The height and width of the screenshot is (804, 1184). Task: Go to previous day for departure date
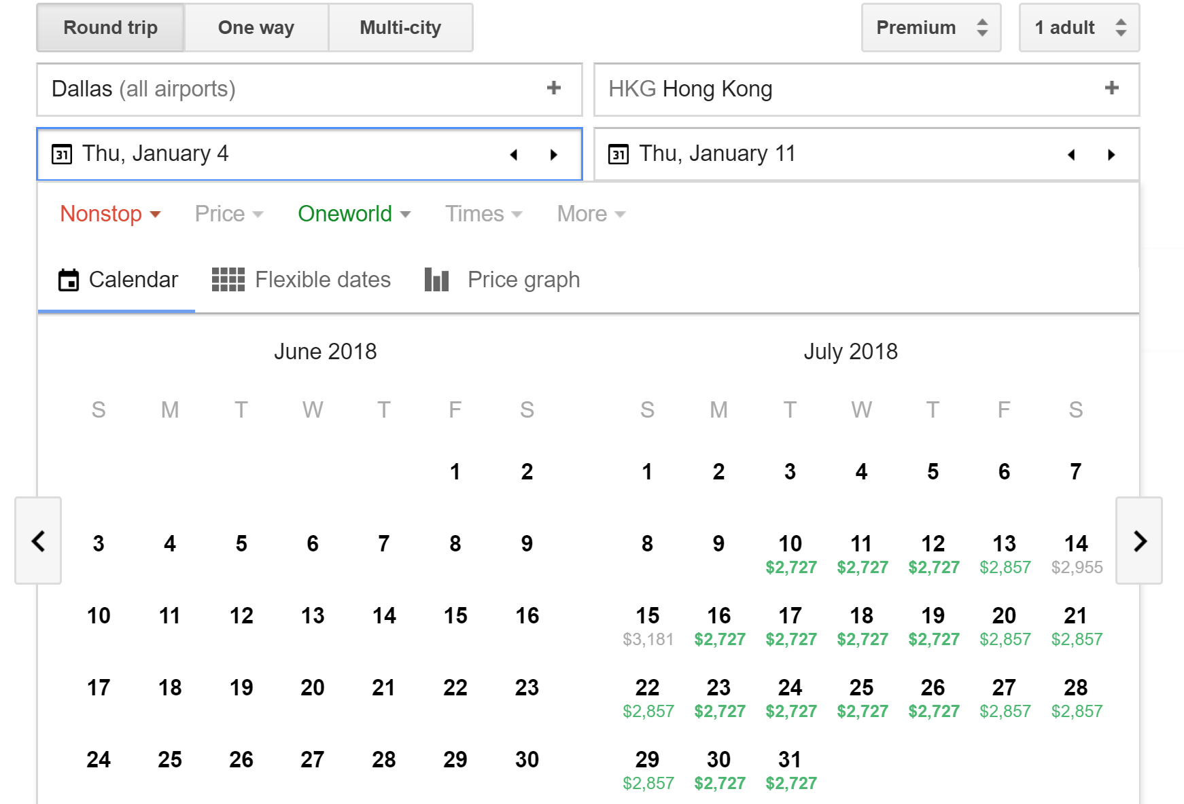(514, 155)
